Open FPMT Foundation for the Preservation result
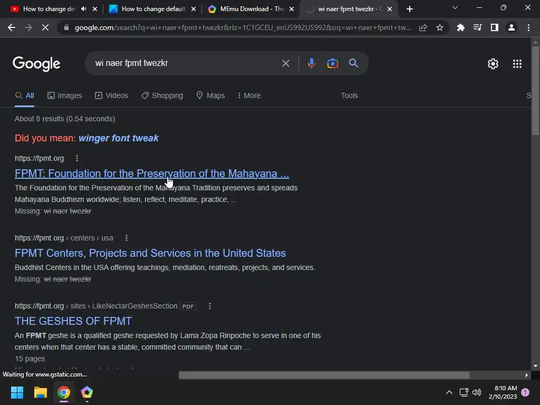 [x=151, y=173]
